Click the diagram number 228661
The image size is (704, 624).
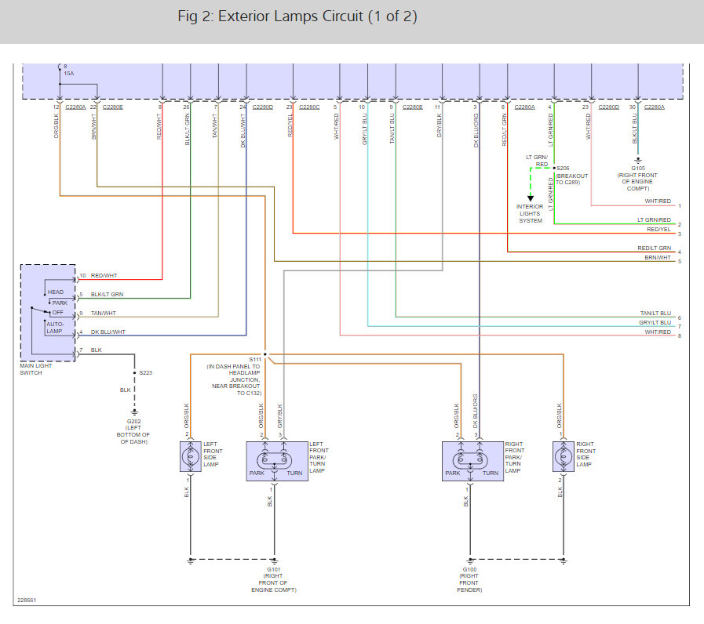point(27,600)
